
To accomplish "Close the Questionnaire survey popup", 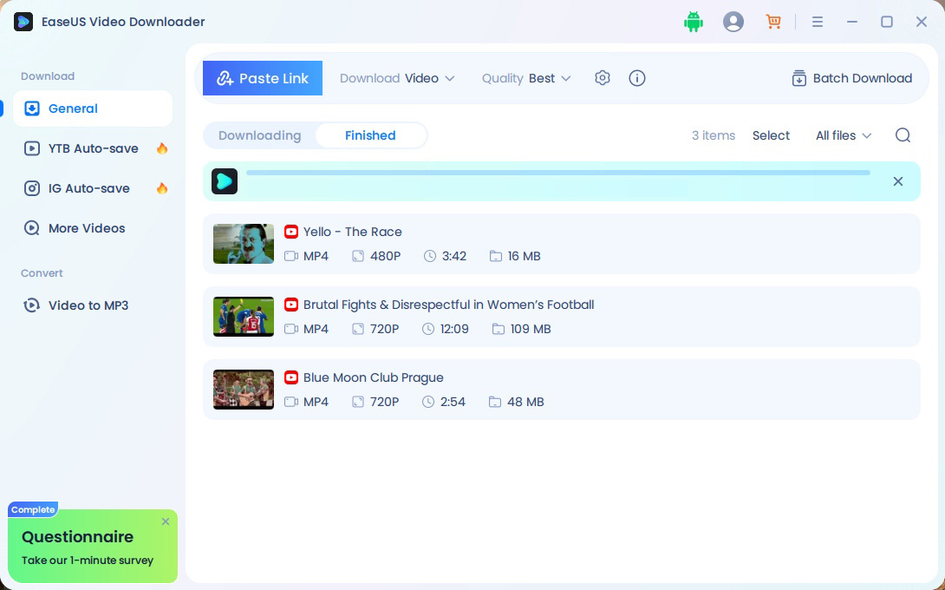I will (166, 521).
